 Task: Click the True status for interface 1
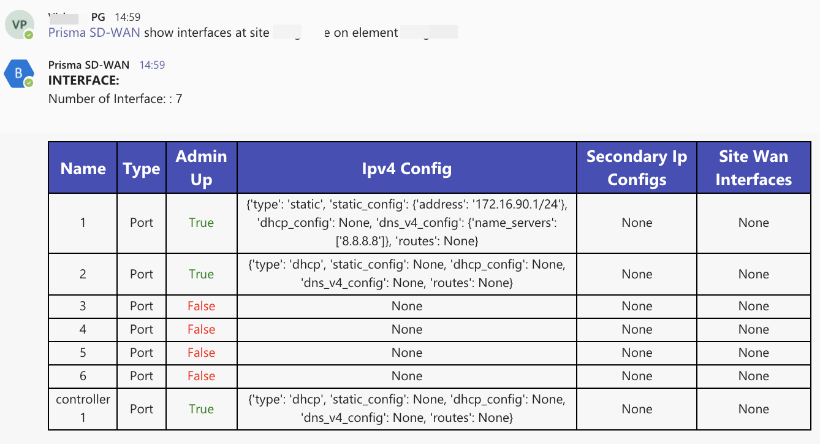201,223
